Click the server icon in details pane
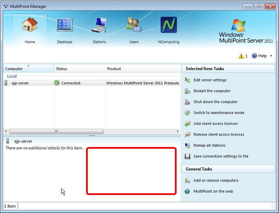 [x=7, y=141]
